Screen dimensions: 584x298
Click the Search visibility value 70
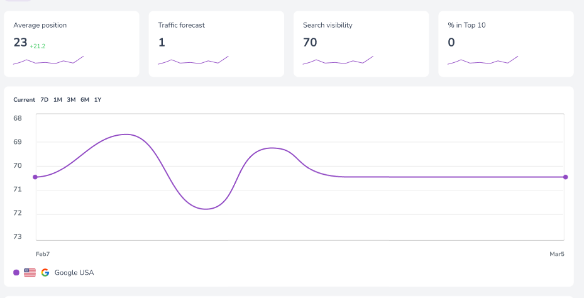pyautogui.click(x=310, y=43)
